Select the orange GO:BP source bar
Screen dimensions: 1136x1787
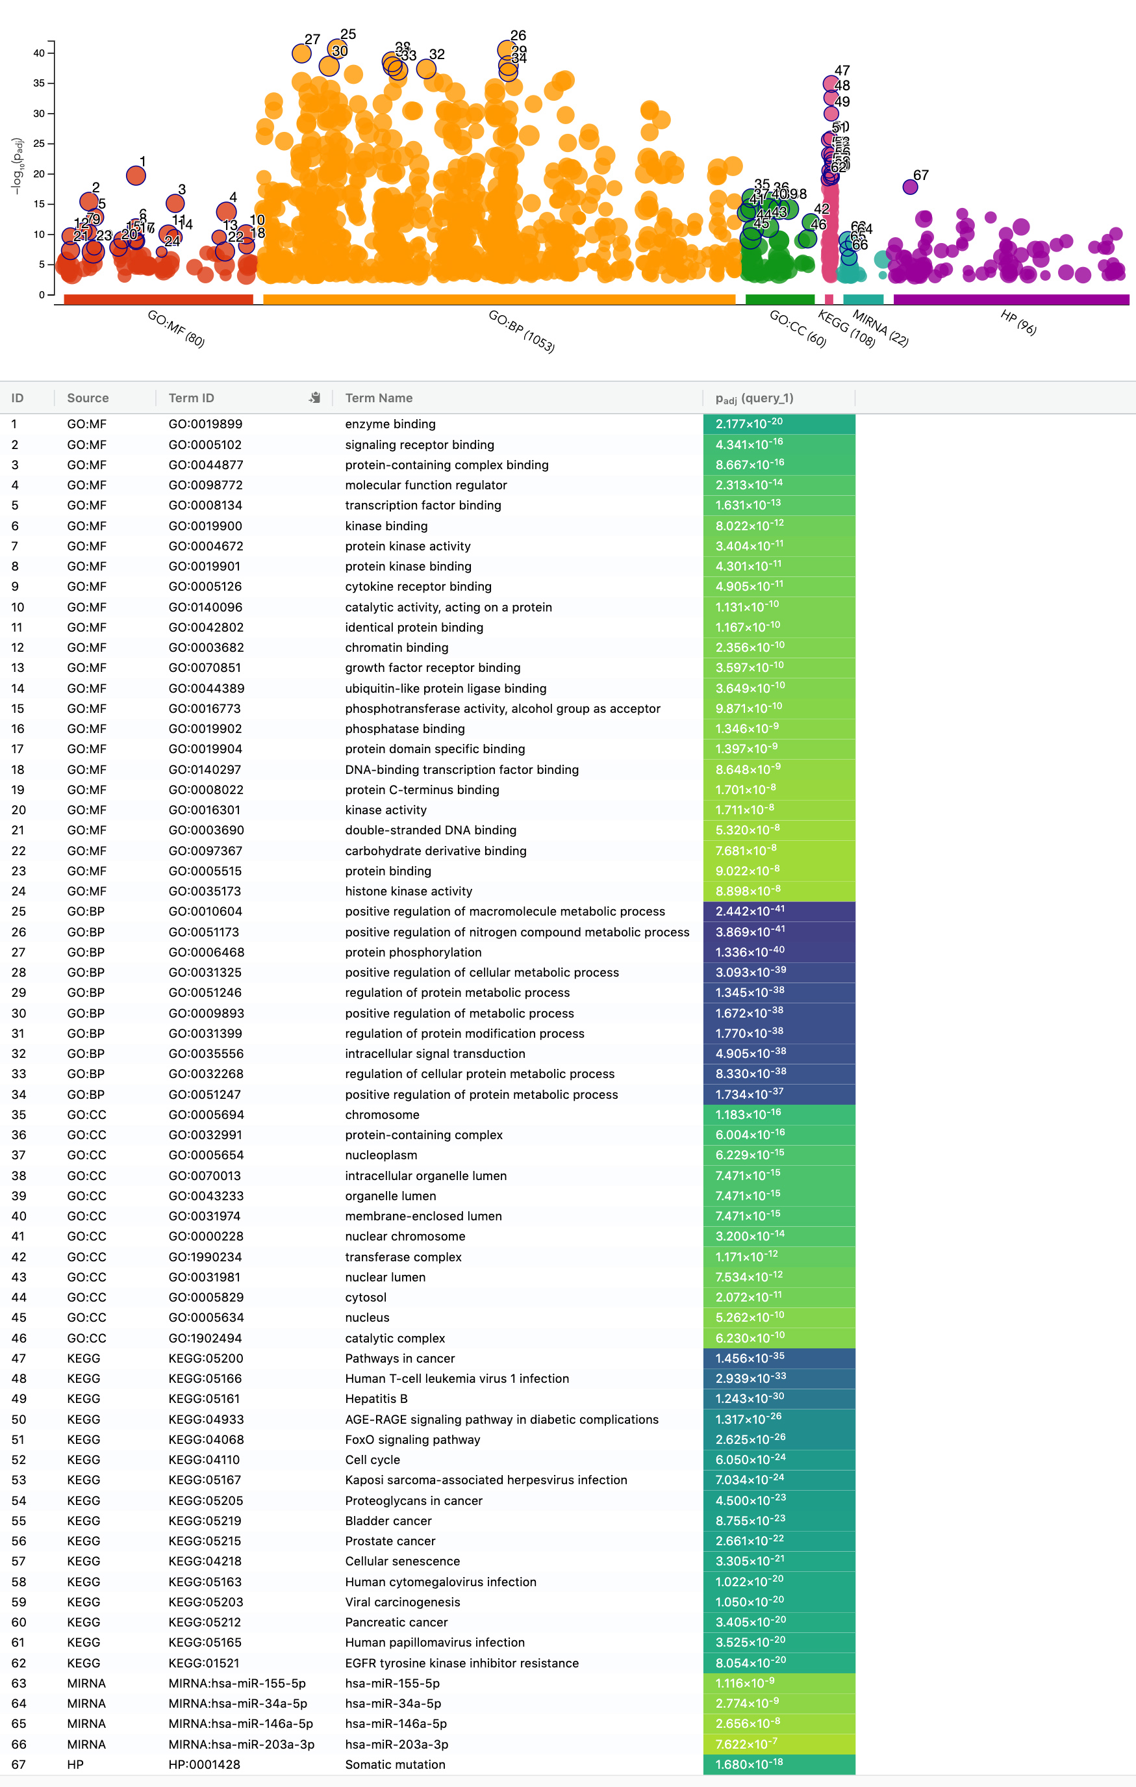499,299
